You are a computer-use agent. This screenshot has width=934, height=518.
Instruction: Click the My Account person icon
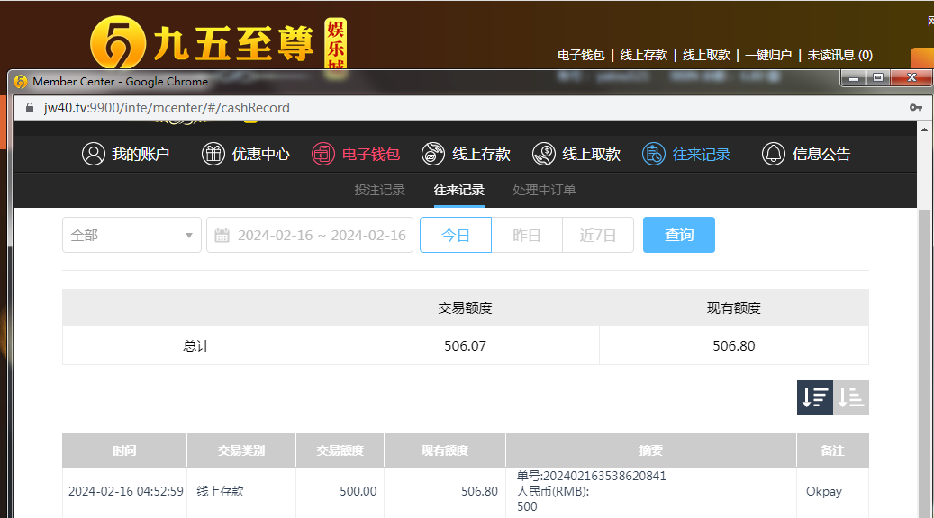pyautogui.click(x=94, y=154)
